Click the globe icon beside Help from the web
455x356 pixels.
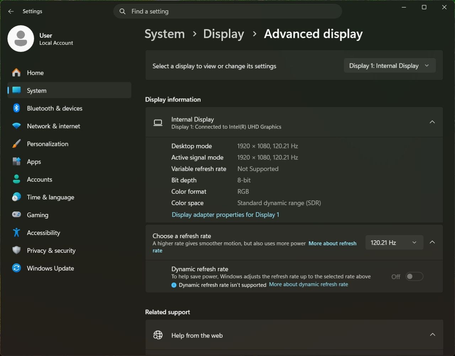[158, 335]
